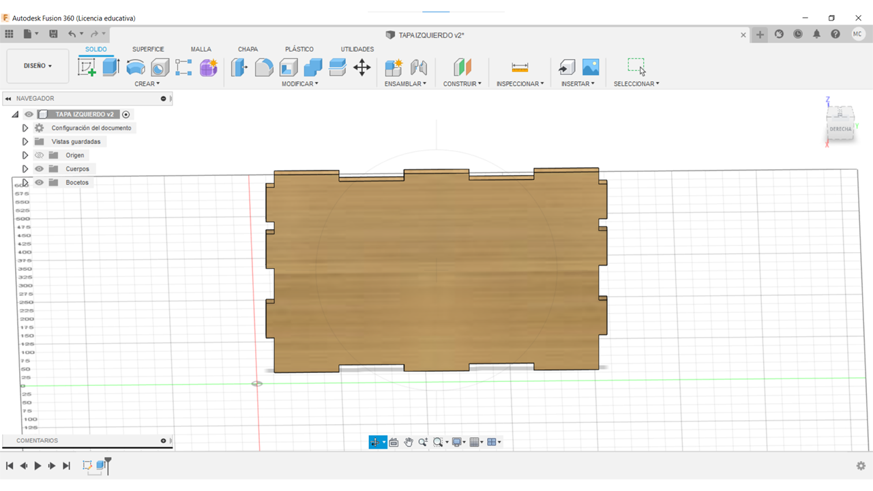Click the Insert Canvas image icon

(591, 67)
